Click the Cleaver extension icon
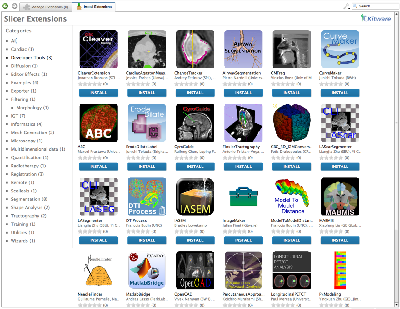400x309 pixels. [98, 49]
